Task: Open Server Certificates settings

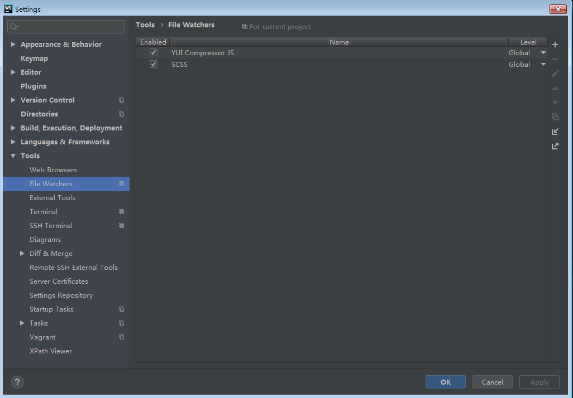Action: point(59,281)
